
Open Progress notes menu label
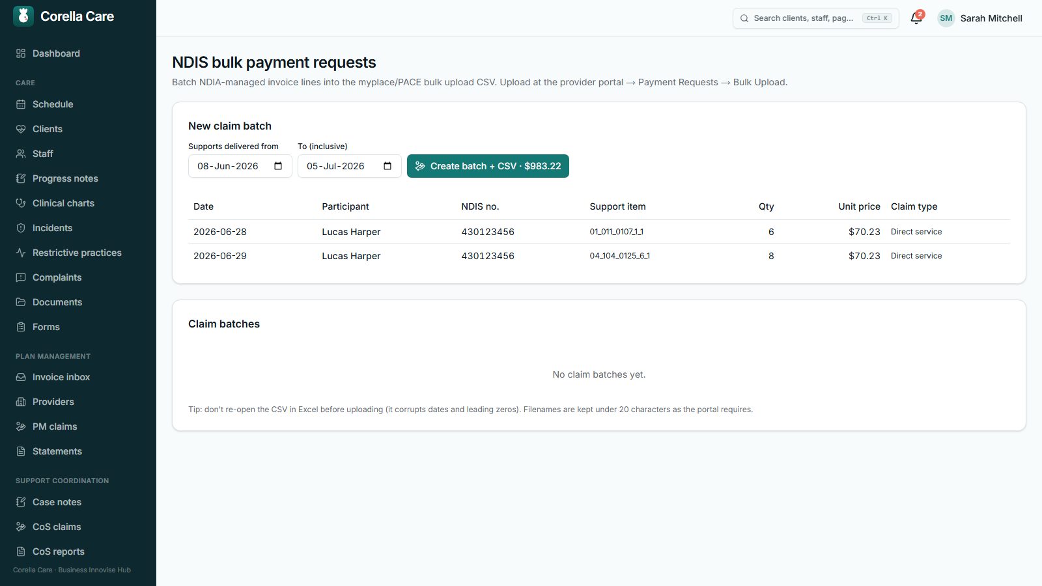point(65,178)
